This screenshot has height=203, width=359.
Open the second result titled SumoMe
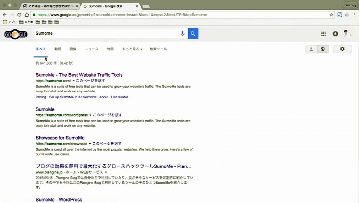click(45, 109)
